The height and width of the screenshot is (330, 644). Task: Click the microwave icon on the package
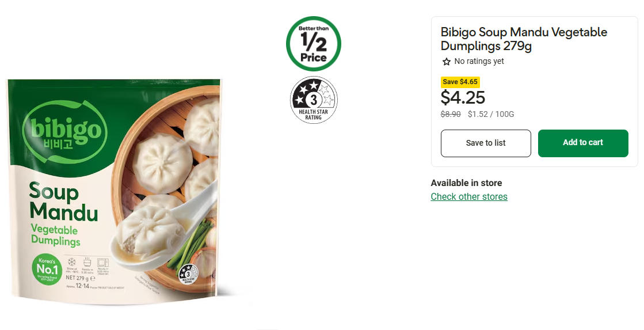tap(103, 262)
